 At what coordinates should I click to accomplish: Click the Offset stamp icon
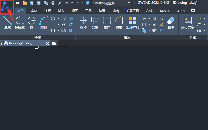click(154, 19)
